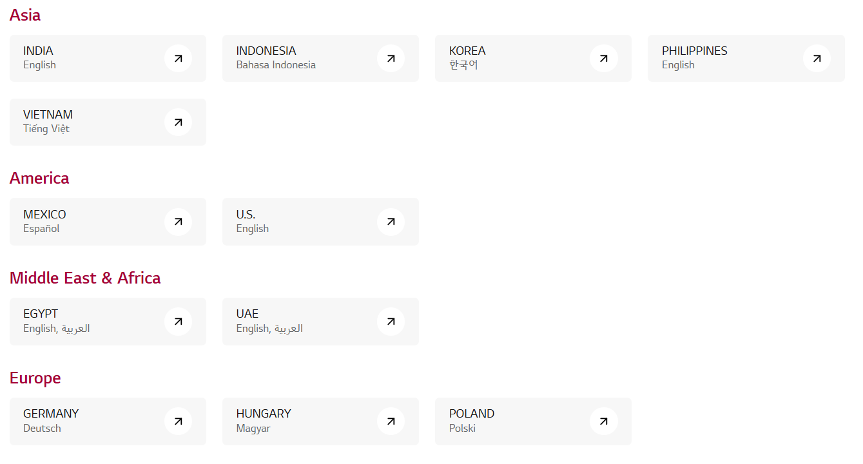Choose GERMANY Deutsch text
The image size is (863, 464).
coord(42,429)
